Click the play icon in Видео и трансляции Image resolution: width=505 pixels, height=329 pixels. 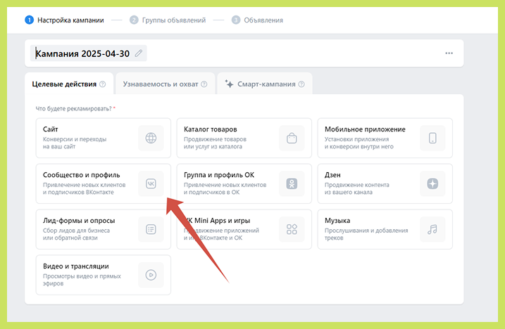tap(151, 275)
